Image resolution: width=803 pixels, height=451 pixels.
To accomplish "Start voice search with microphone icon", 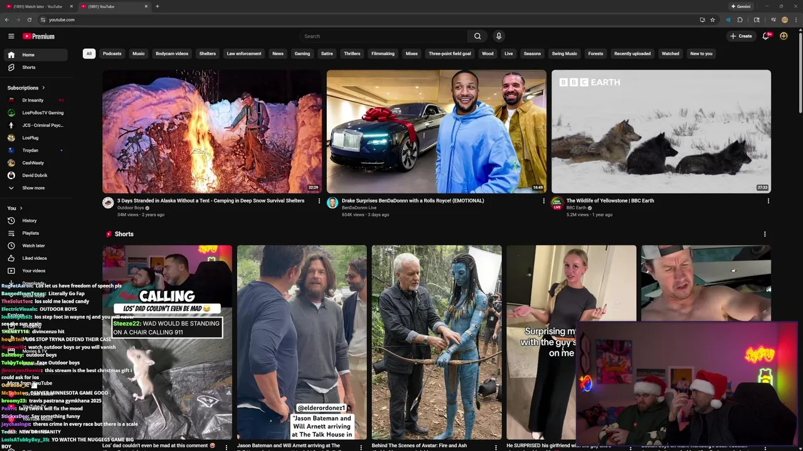I will click(x=499, y=36).
